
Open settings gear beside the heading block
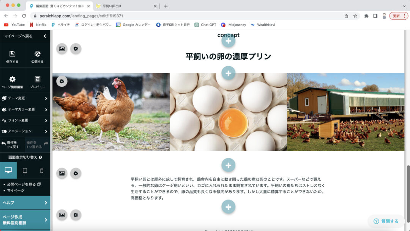pyautogui.click(x=76, y=49)
